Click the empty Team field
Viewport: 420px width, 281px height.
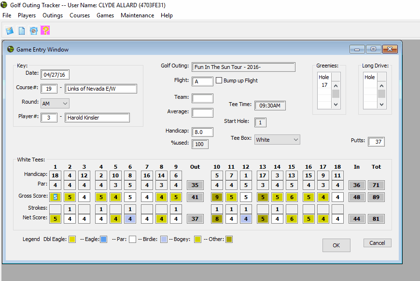pos(202,98)
